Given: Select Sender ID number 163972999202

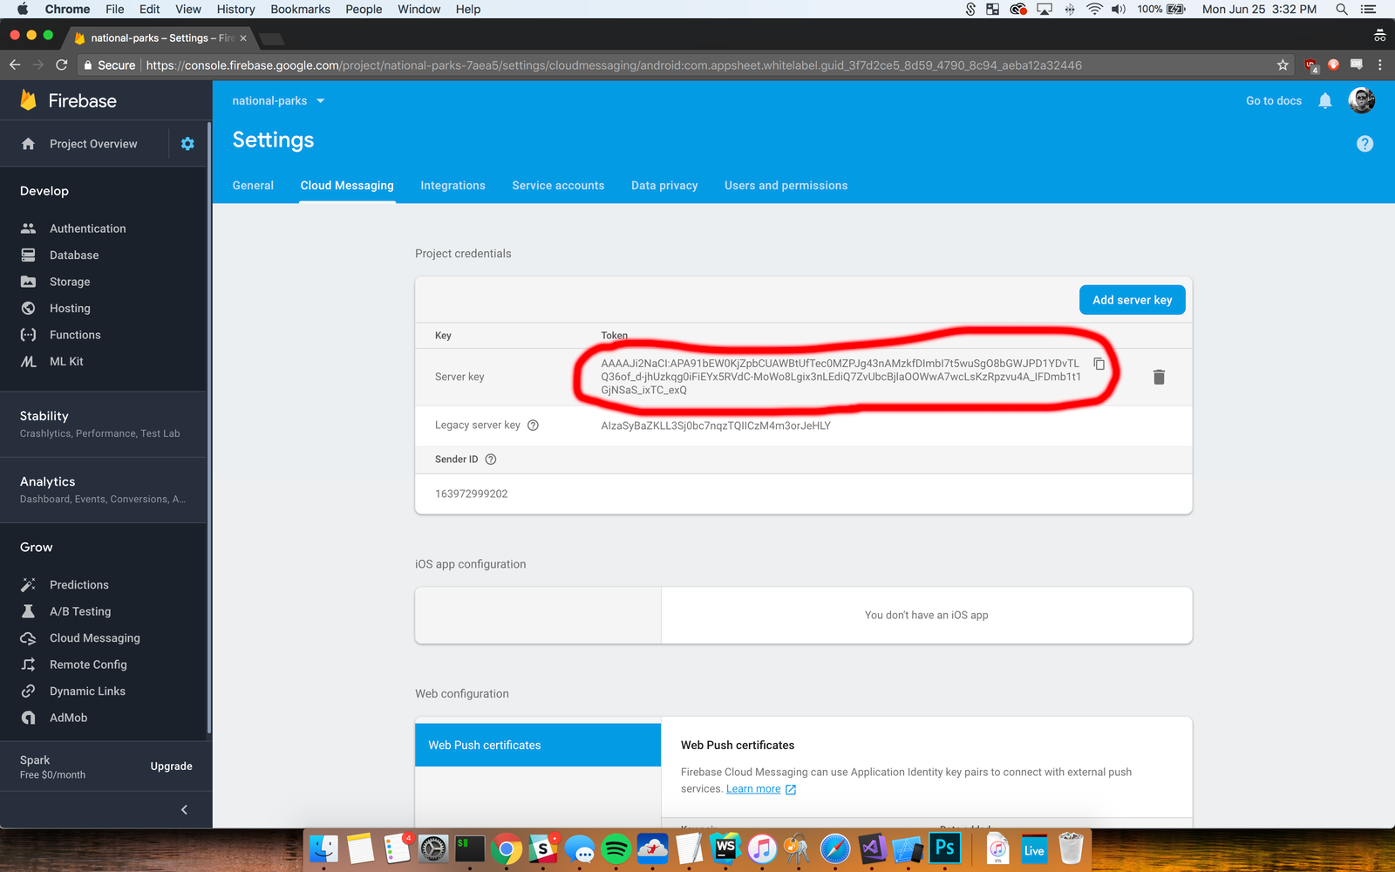Looking at the screenshot, I should (471, 494).
